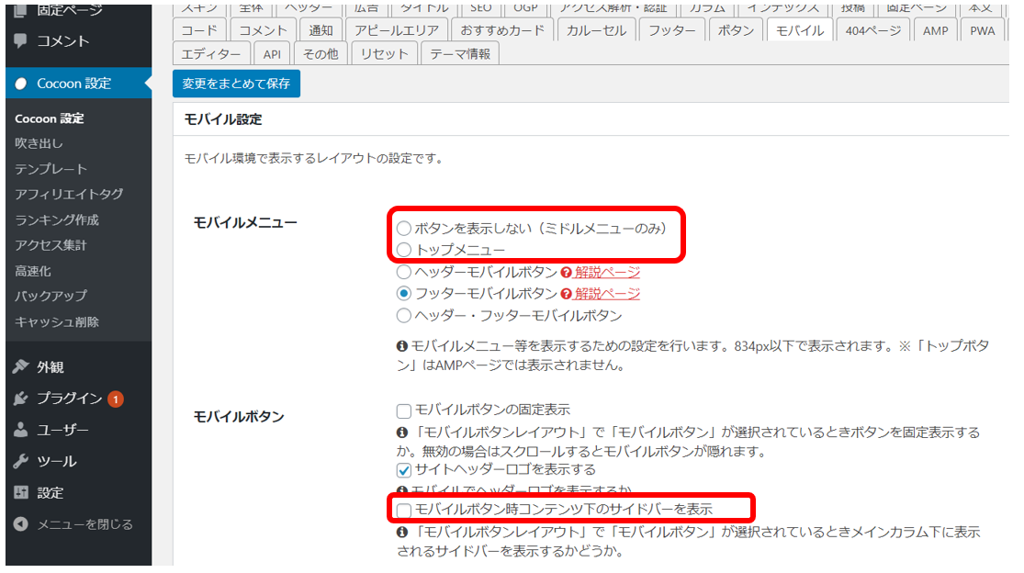Click the 外観 paintbrush icon
The height and width of the screenshot is (573, 1024).
21,366
